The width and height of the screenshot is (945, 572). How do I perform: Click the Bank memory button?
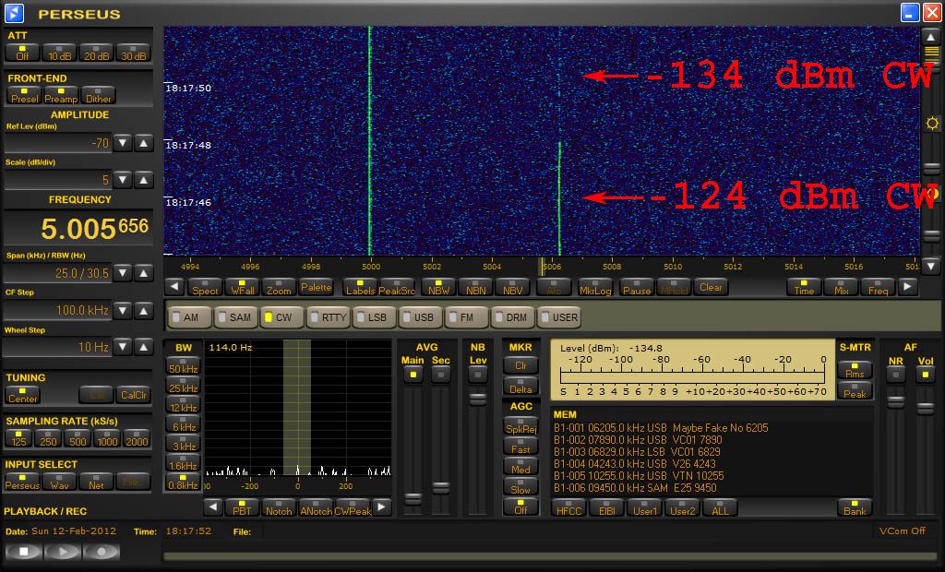pos(855,507)
